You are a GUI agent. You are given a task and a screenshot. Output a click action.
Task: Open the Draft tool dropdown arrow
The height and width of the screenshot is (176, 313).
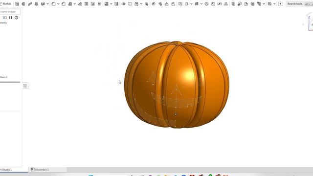pyautogui.click(x=75, y=4)
